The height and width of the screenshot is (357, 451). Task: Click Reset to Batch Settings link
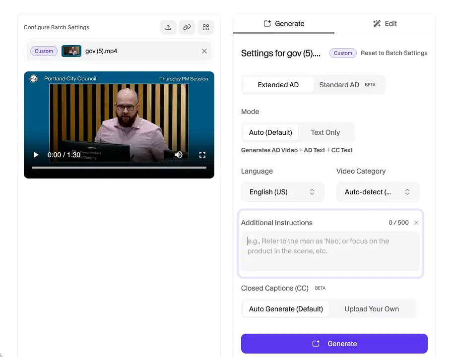point(394,53)
